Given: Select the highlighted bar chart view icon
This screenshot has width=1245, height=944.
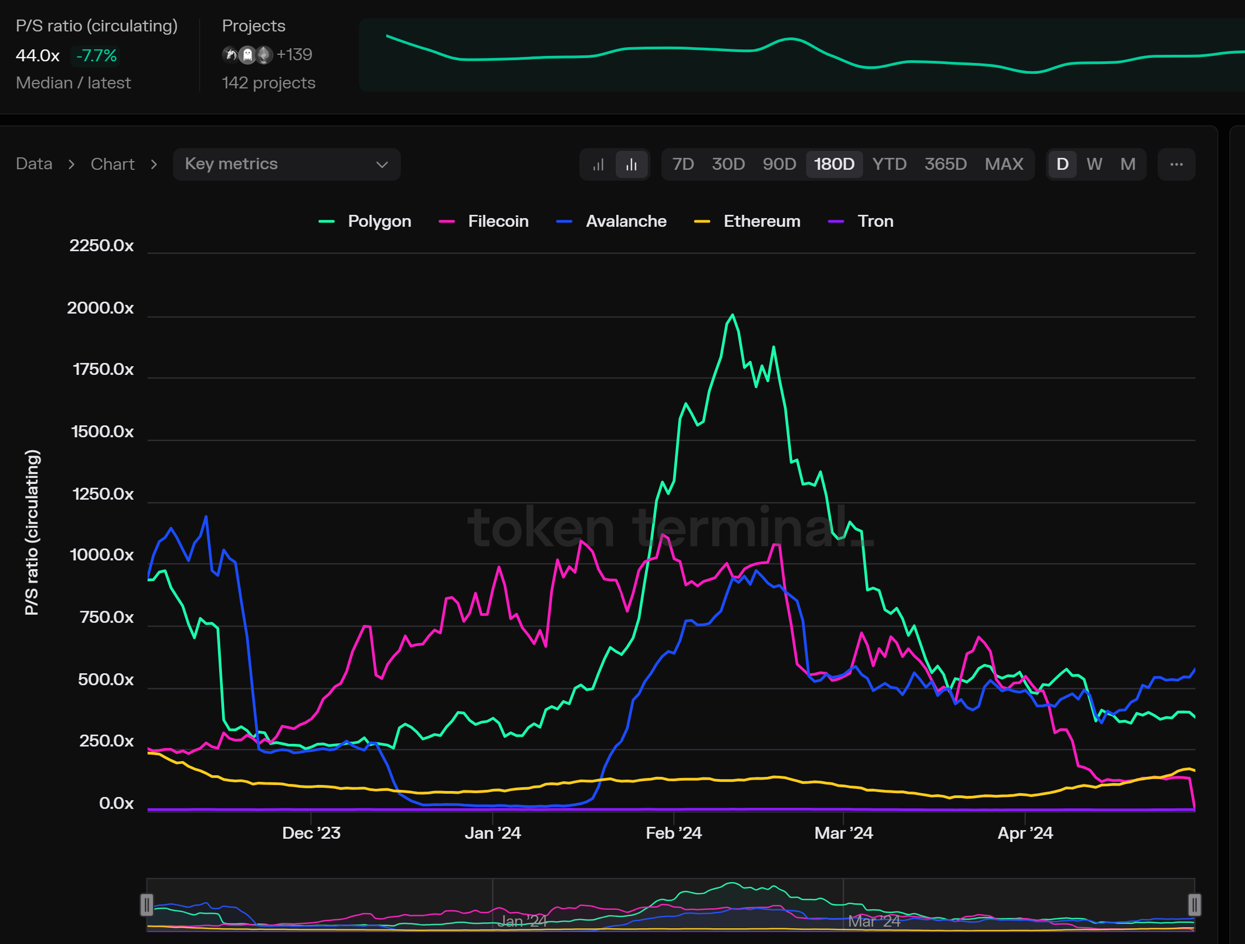Looking at the screenshot, I should [631, 164].
